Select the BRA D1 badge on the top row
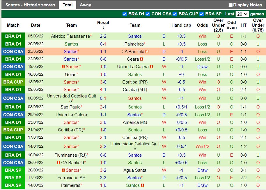 [13, 36]
